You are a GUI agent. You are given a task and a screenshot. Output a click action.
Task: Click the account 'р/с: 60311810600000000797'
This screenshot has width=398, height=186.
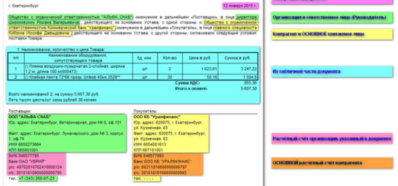160,167
